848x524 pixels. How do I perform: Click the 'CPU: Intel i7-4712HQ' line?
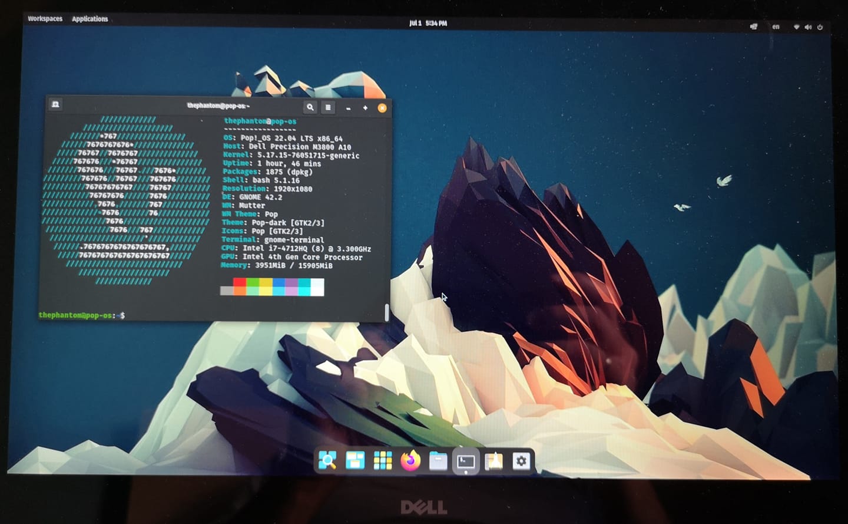[x=296, y=249]
